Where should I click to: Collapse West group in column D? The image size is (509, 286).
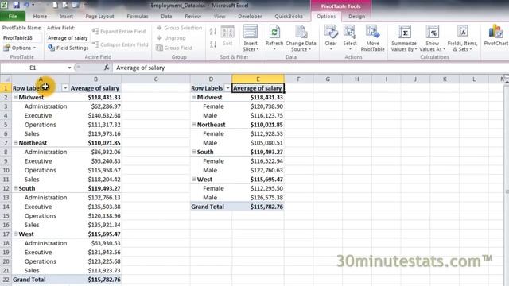194,179
